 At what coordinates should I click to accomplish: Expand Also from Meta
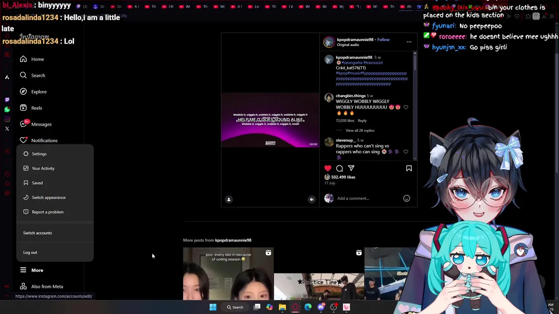(41, 287)
